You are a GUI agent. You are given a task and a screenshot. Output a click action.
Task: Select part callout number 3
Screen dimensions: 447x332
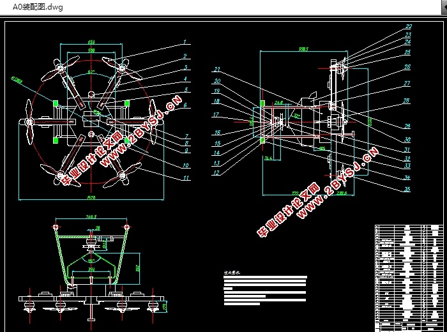click(186, 67)
